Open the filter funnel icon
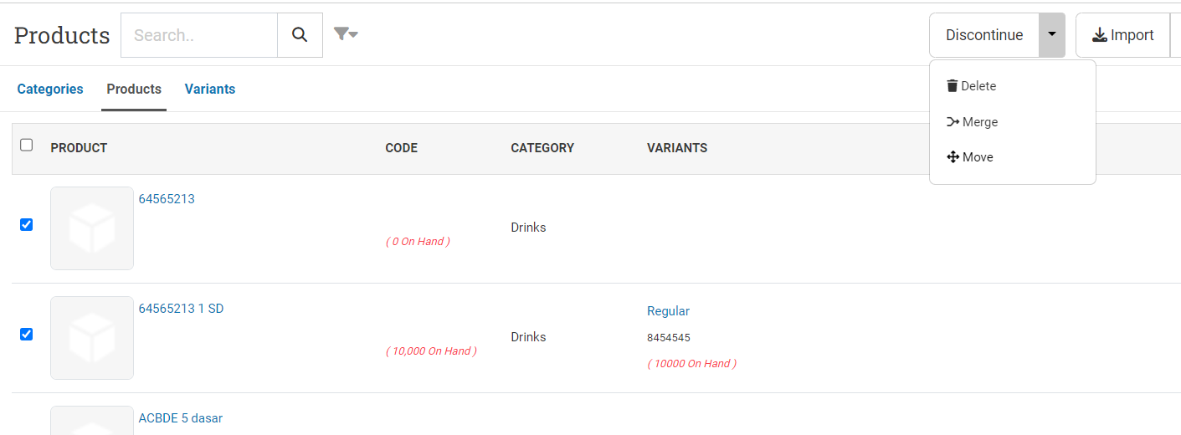Screen dimensions: 1181x435 (x=346, y=34)
